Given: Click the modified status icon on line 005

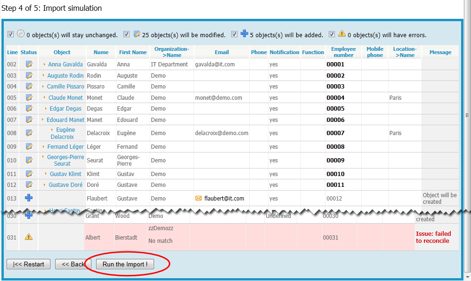Looking at the screenshot, I should 29,98.
